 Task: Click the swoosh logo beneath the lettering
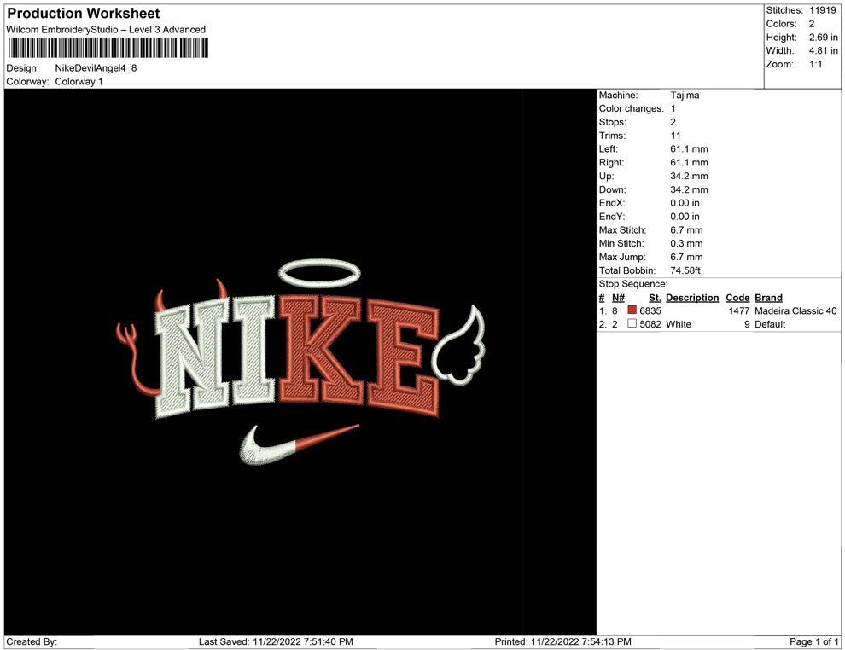click(x=294, y=444)
